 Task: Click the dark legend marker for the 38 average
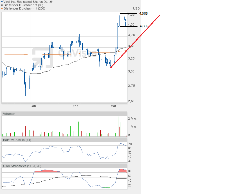(x=2, y=5)
